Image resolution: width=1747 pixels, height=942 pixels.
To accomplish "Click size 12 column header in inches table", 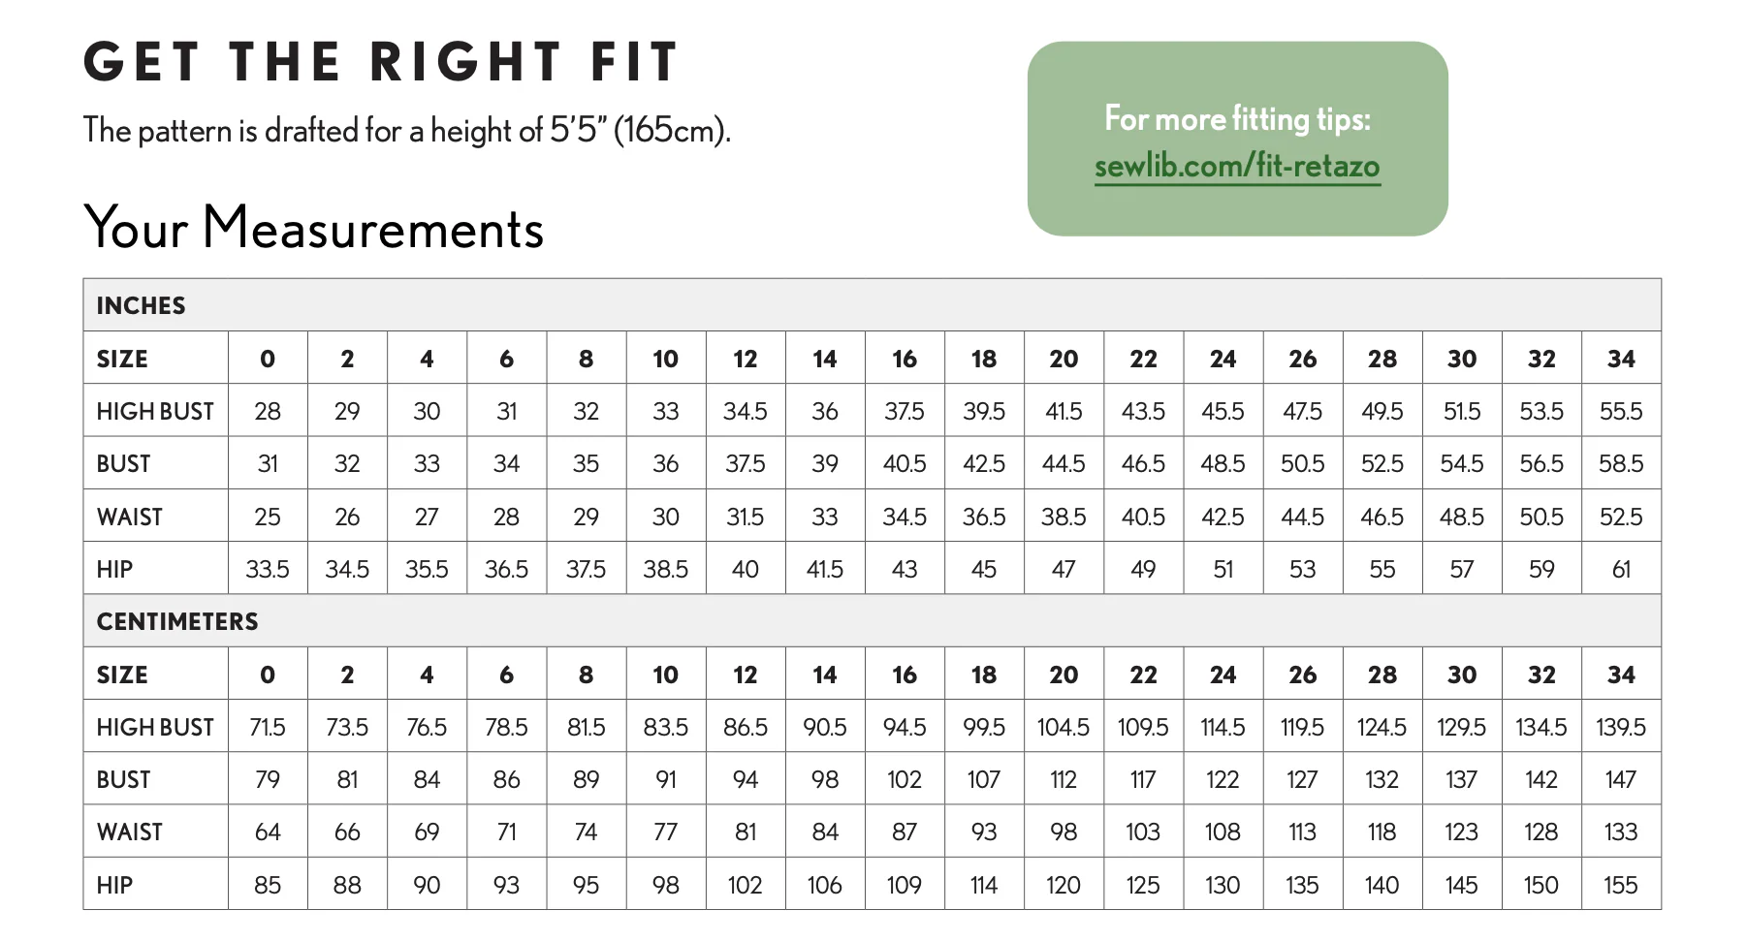I will pyautogui.click(x=746, y=359).
